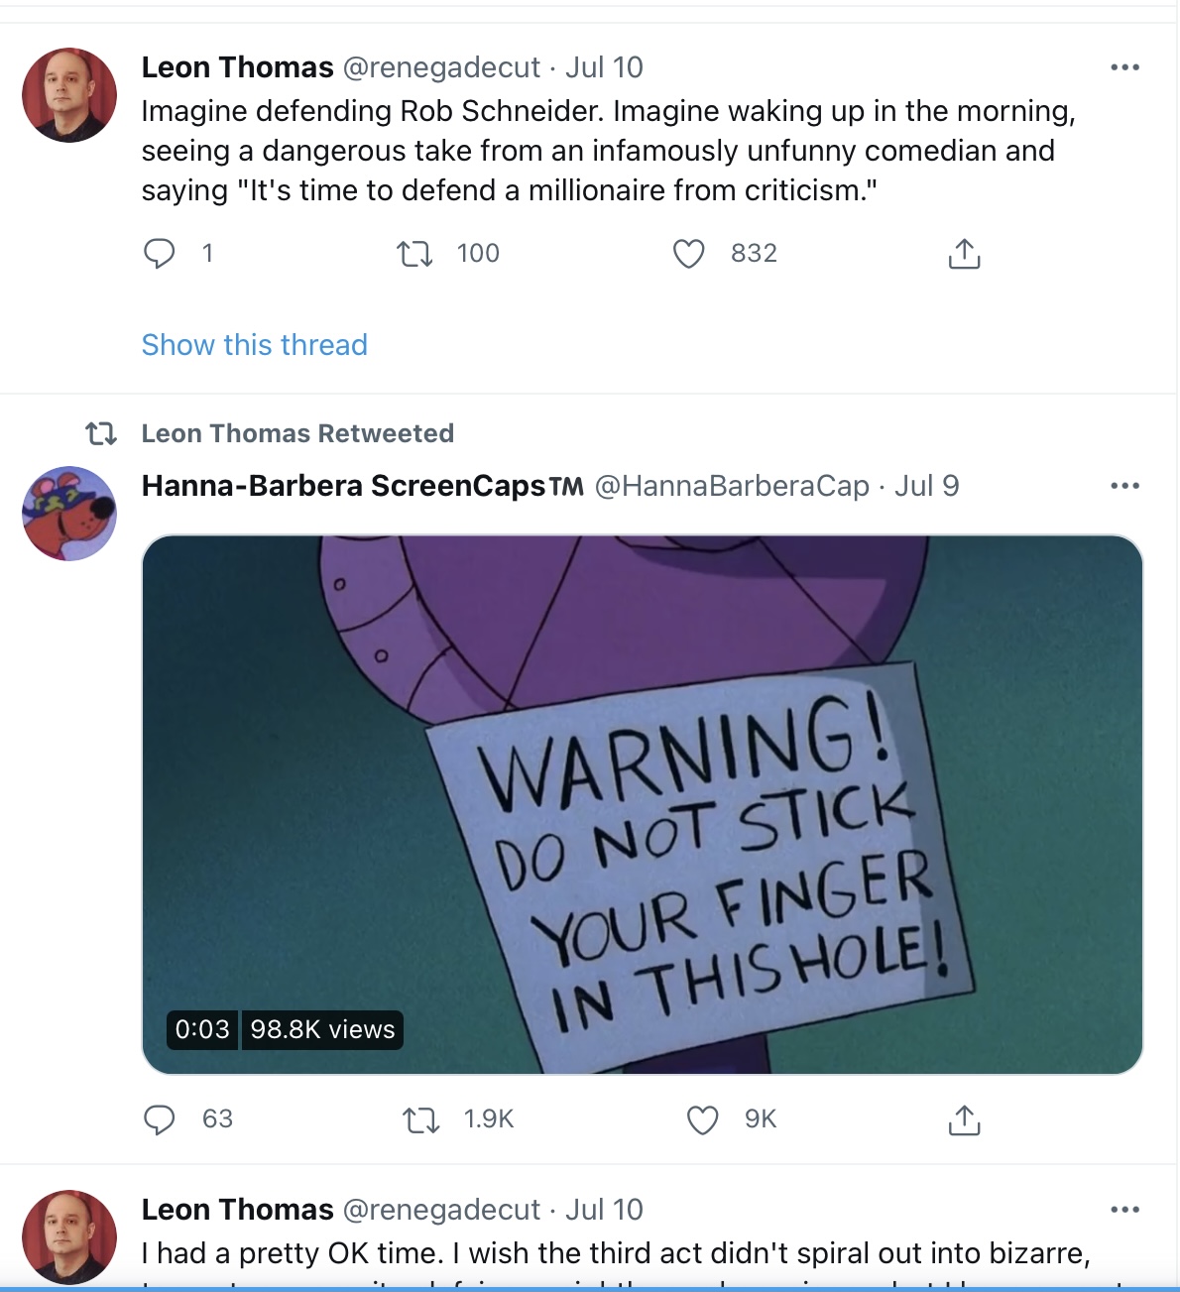Open Hanna-Barbera ScreenCaps dog avatar
This screenshot has height=1292, width=1180.
pyautogui.click(x=69, y=514)
